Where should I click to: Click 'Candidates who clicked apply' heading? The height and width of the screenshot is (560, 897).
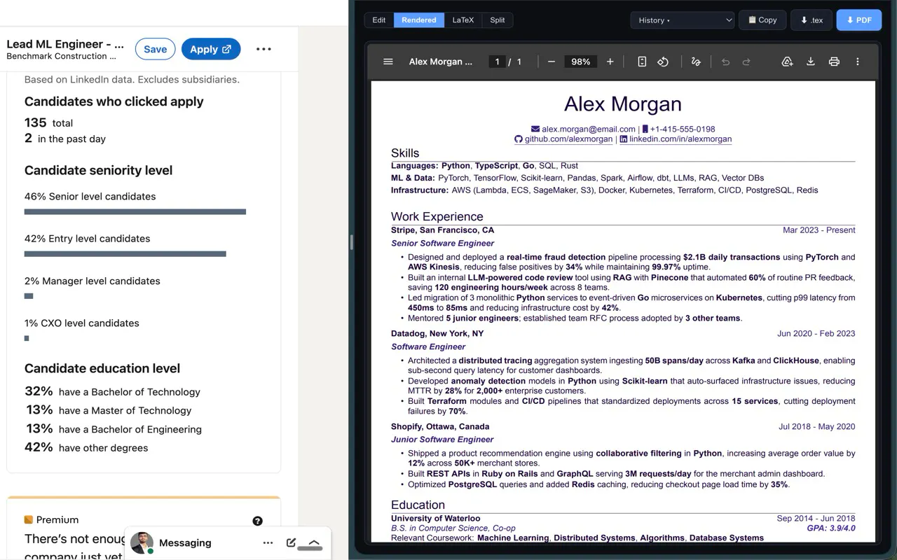[114, 101]
